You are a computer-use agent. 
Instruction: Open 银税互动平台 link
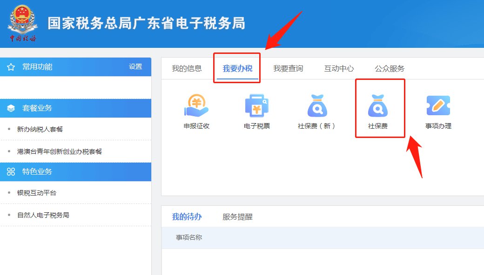(37, 193)
